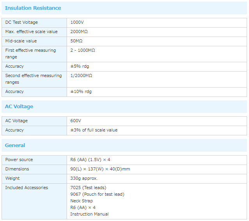
Task: Select the Max. effective scale value label
Action: [x=31, y=32]
